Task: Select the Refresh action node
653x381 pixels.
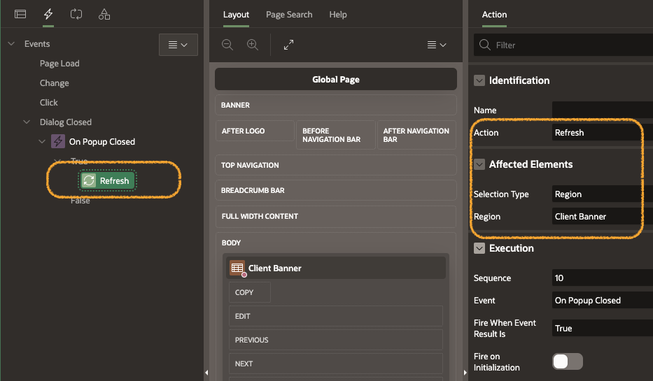Action: point(107,181)
